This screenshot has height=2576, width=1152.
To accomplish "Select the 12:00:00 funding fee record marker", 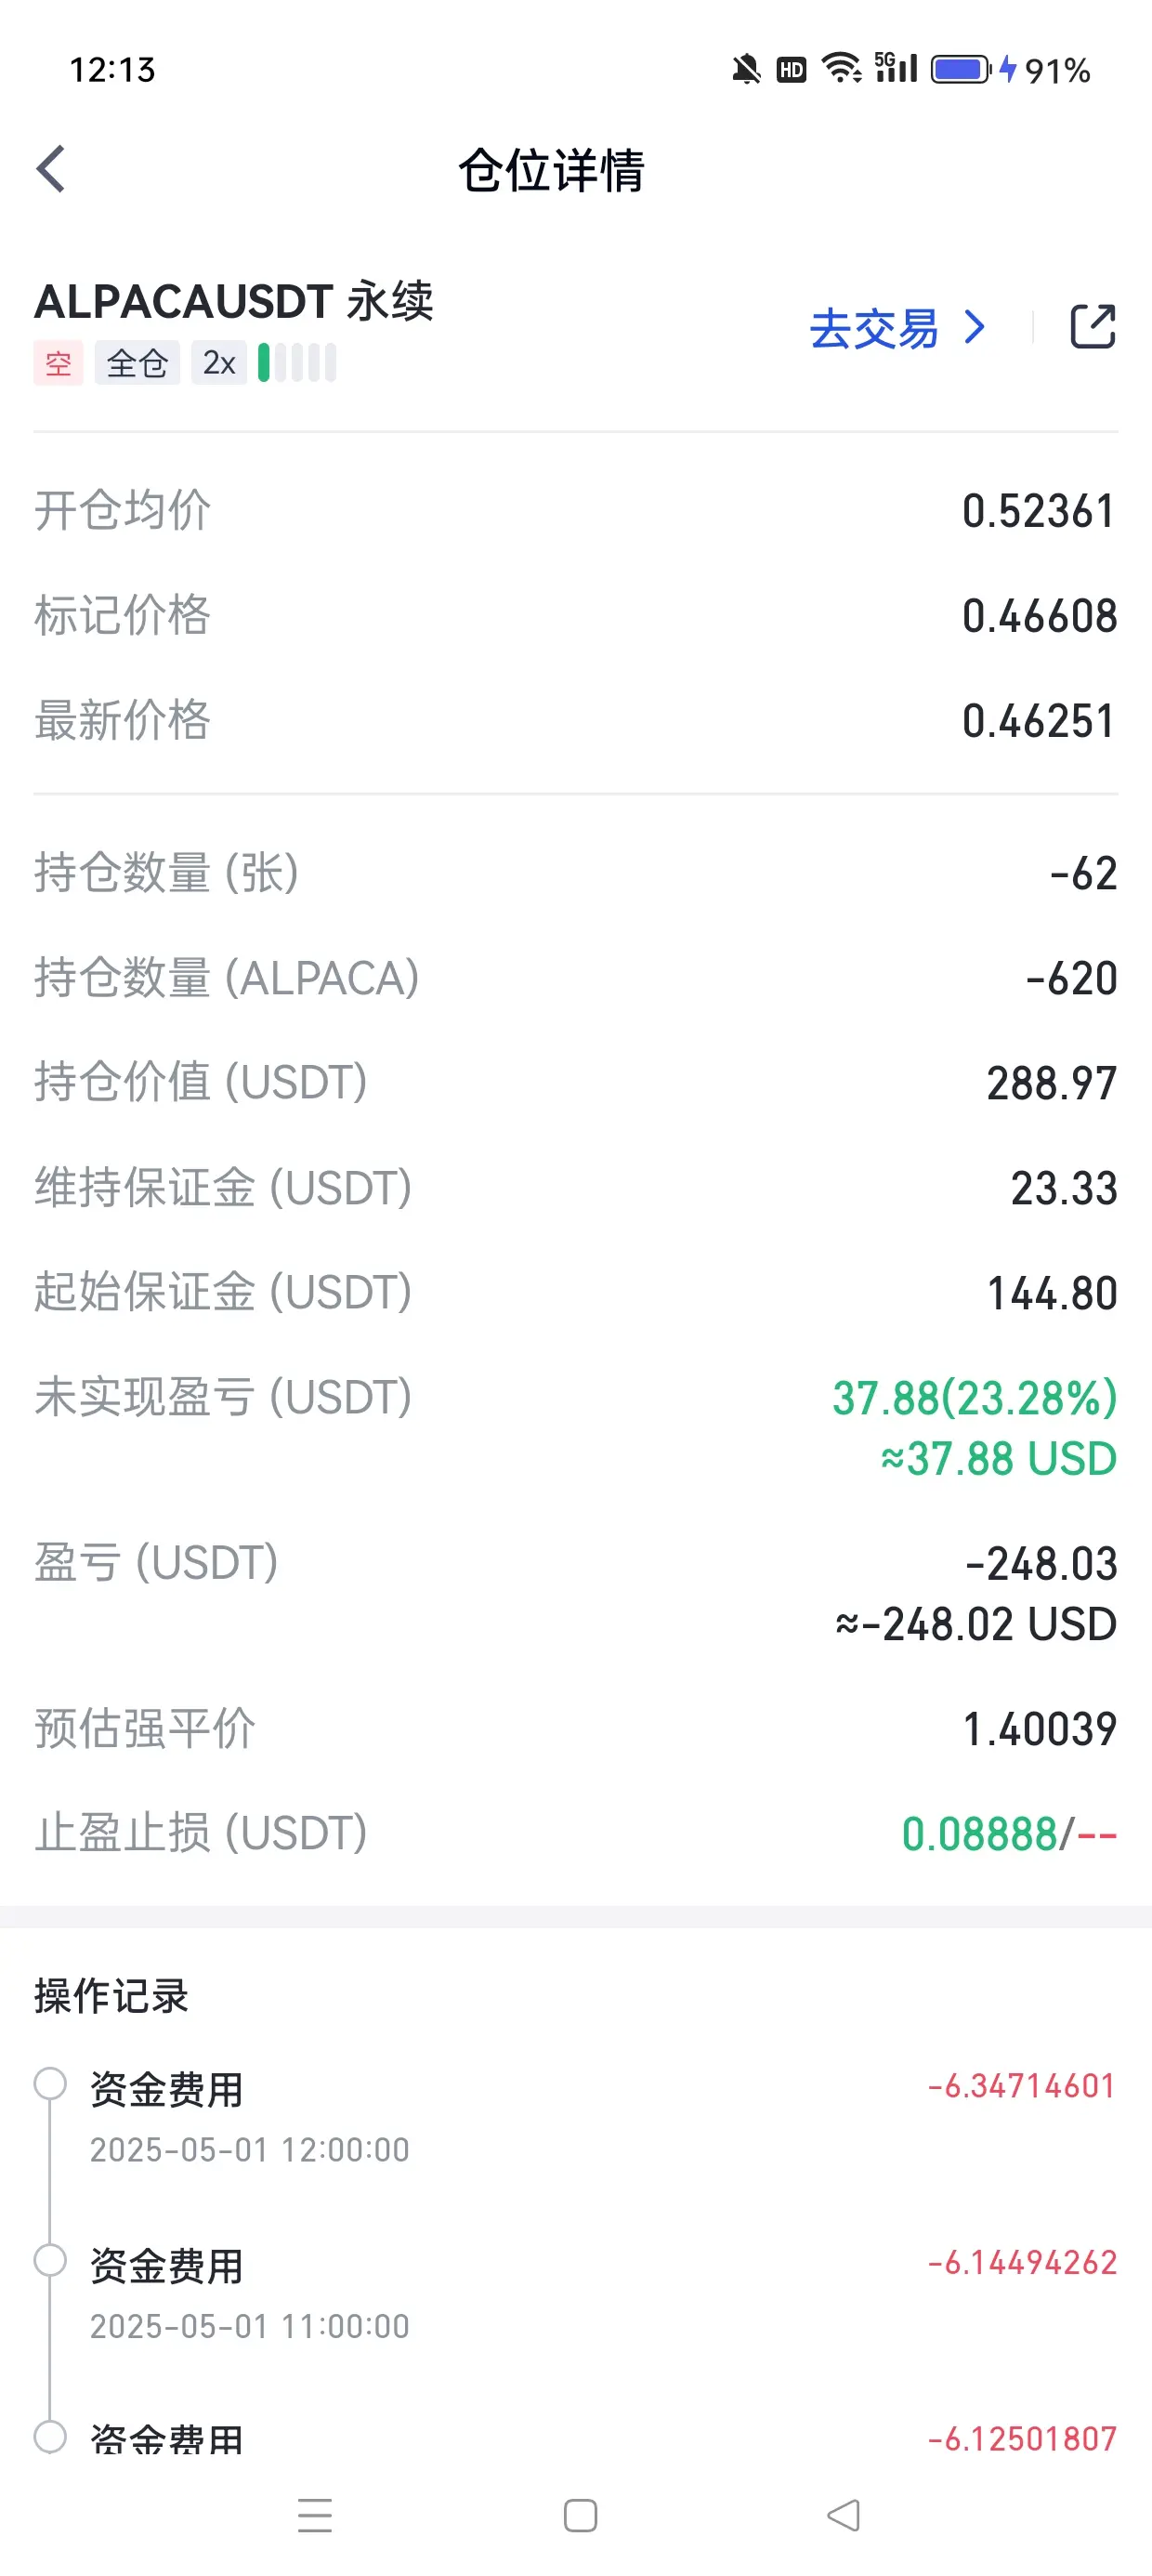I will 50,2084.
